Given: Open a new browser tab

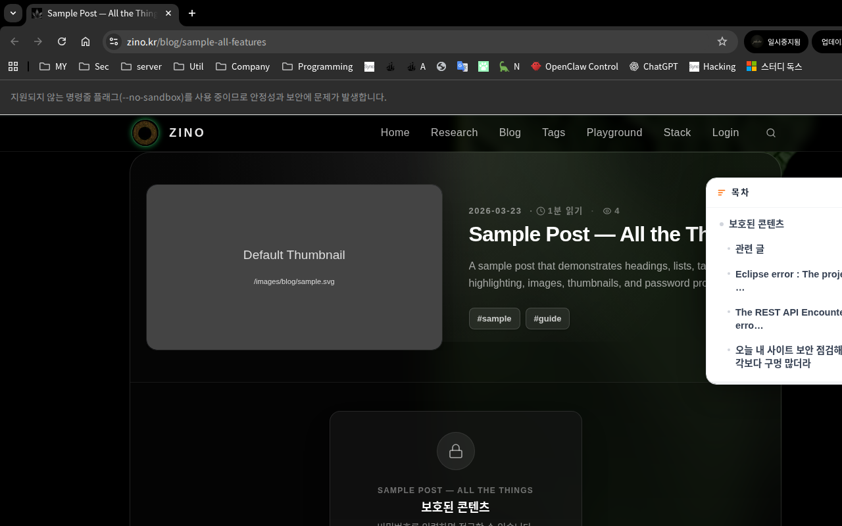Looking at the screenshot, I should (192, 13).
